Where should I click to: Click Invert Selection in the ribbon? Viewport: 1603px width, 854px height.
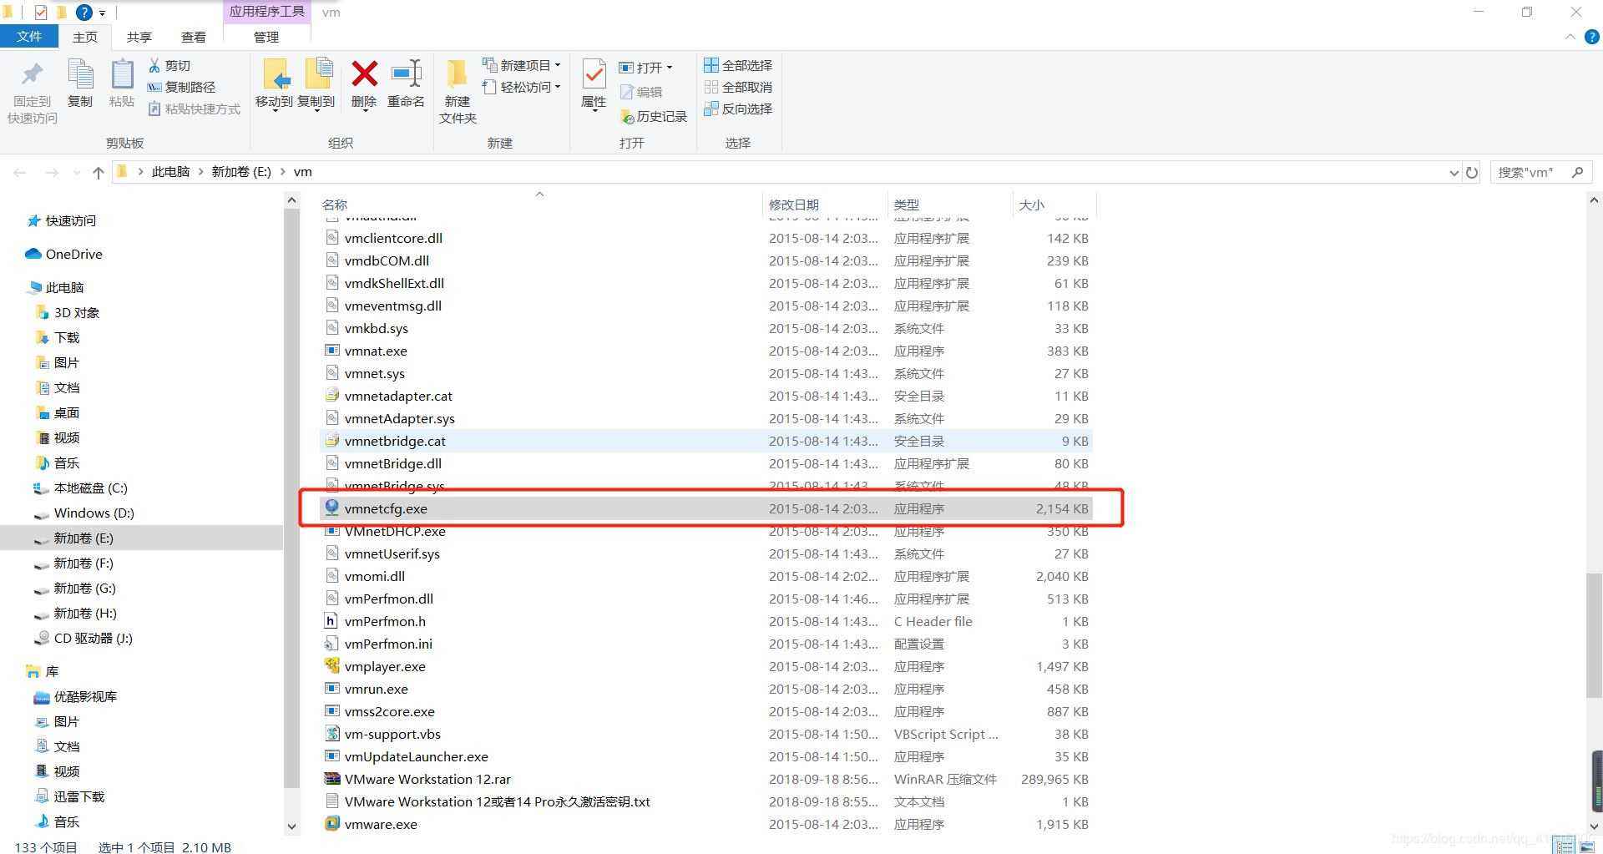(738, 109)
